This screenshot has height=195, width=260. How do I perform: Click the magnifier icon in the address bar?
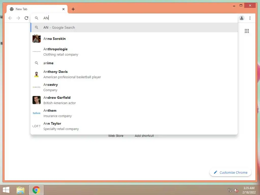pos(37,18)
